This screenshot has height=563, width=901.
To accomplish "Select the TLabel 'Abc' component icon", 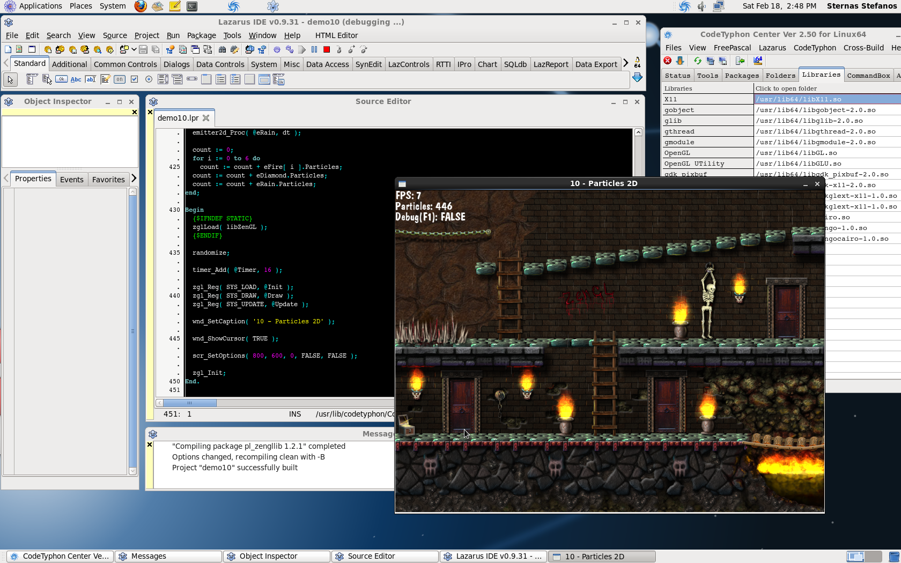I will click(76, 79).
